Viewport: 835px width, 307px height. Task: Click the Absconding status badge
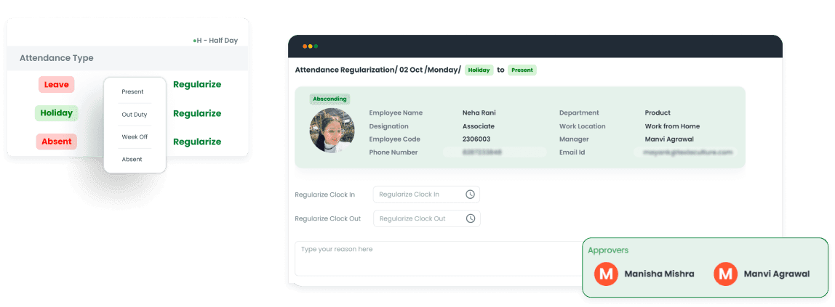329,99
